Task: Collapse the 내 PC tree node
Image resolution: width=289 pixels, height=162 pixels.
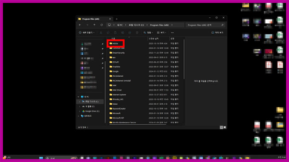Action: [x=78, y=97]
